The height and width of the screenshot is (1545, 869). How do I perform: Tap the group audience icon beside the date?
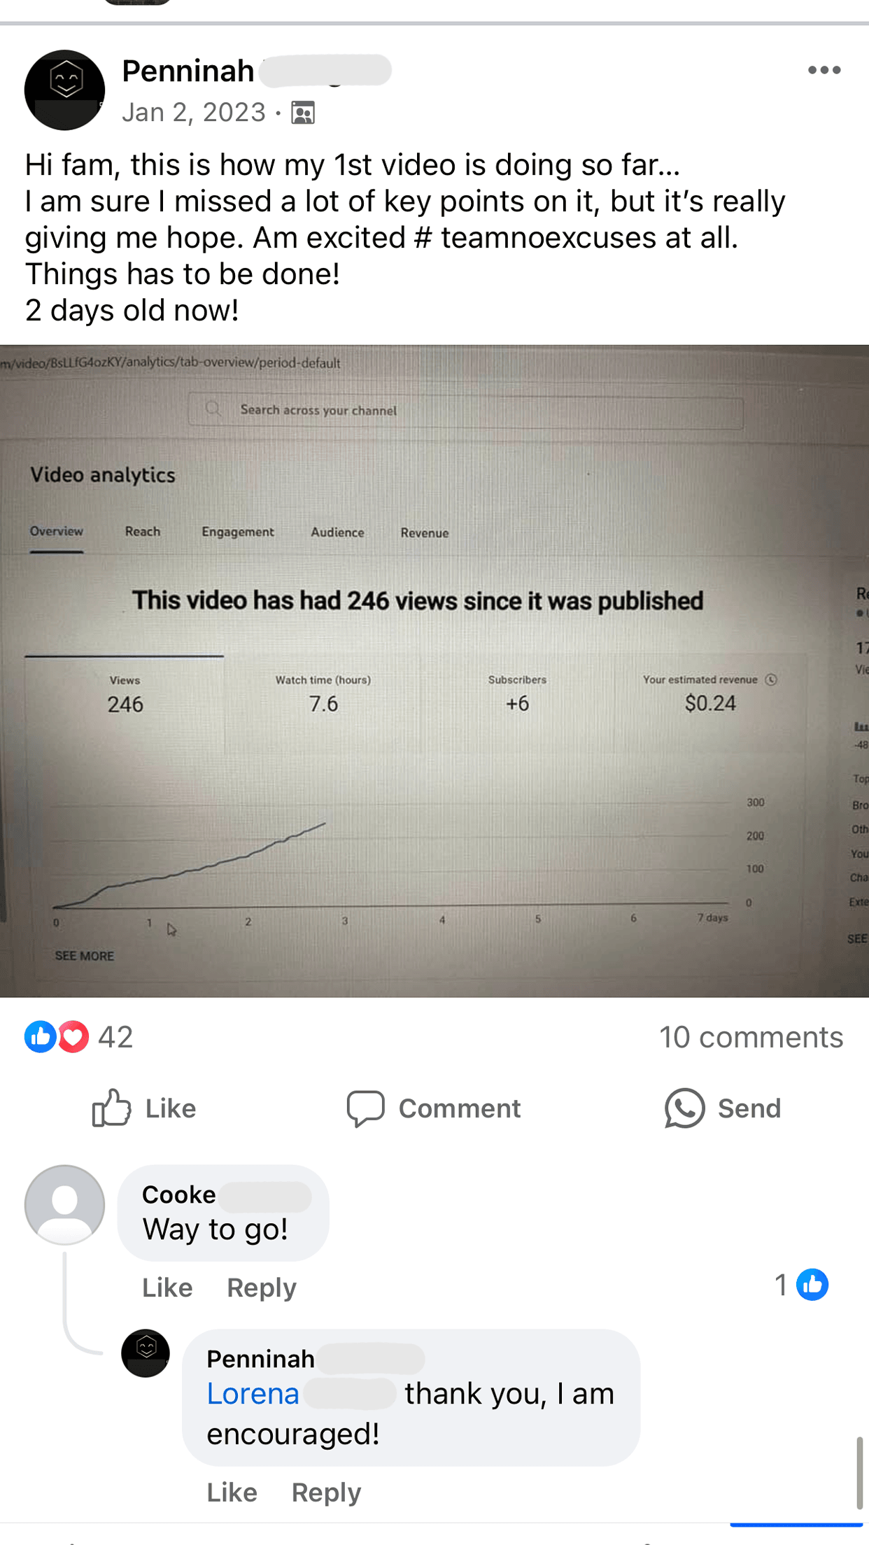tap(303, 112)
